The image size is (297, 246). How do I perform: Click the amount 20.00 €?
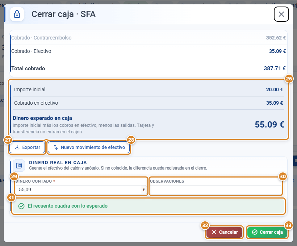275,89
